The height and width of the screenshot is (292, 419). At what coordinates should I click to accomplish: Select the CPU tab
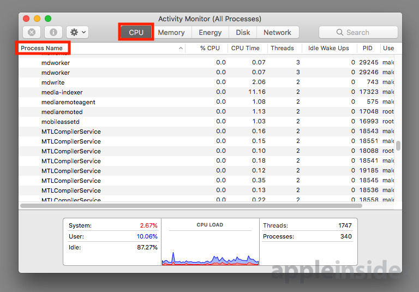(136, 32)
